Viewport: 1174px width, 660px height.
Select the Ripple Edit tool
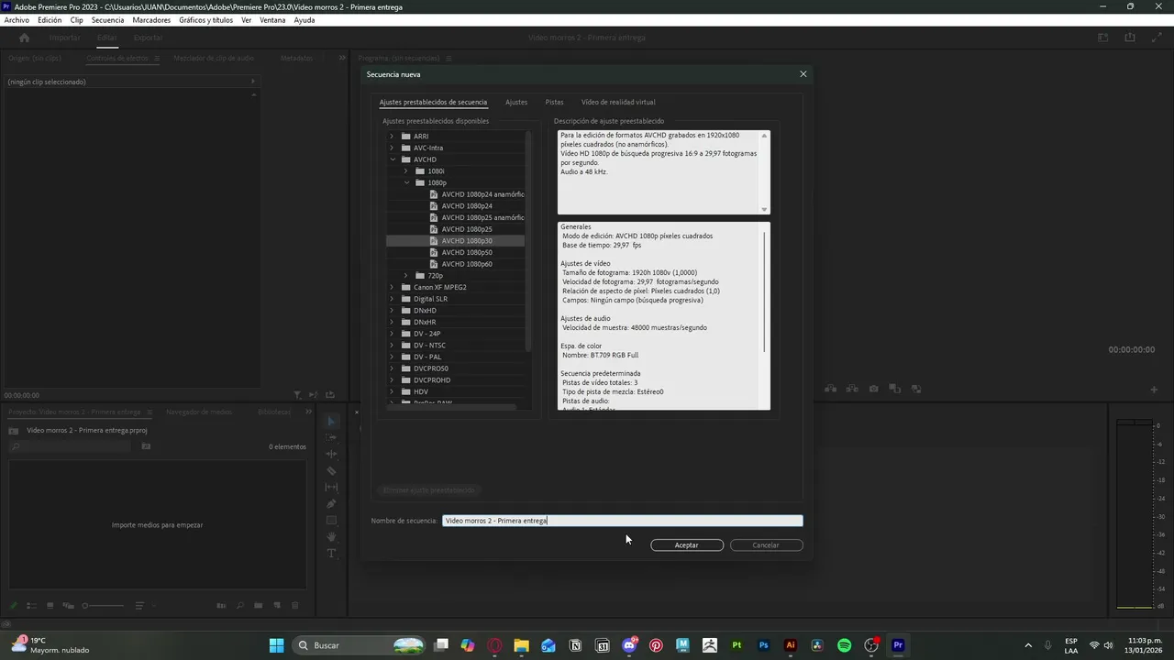click(x=332, y=454)
